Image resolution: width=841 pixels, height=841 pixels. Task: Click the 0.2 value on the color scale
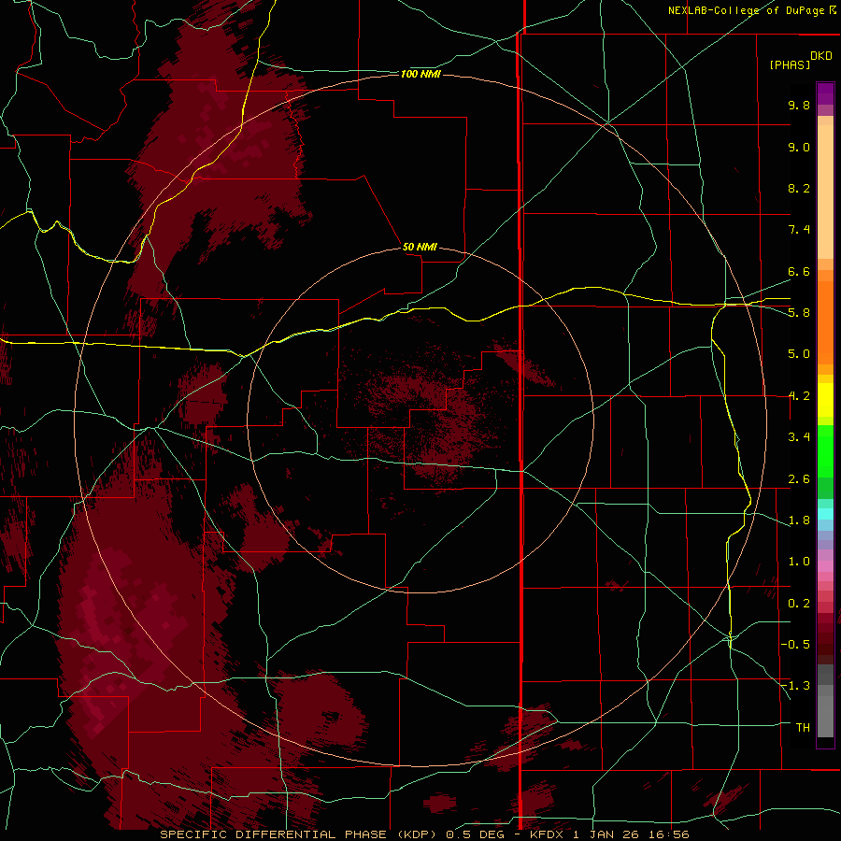799,604
